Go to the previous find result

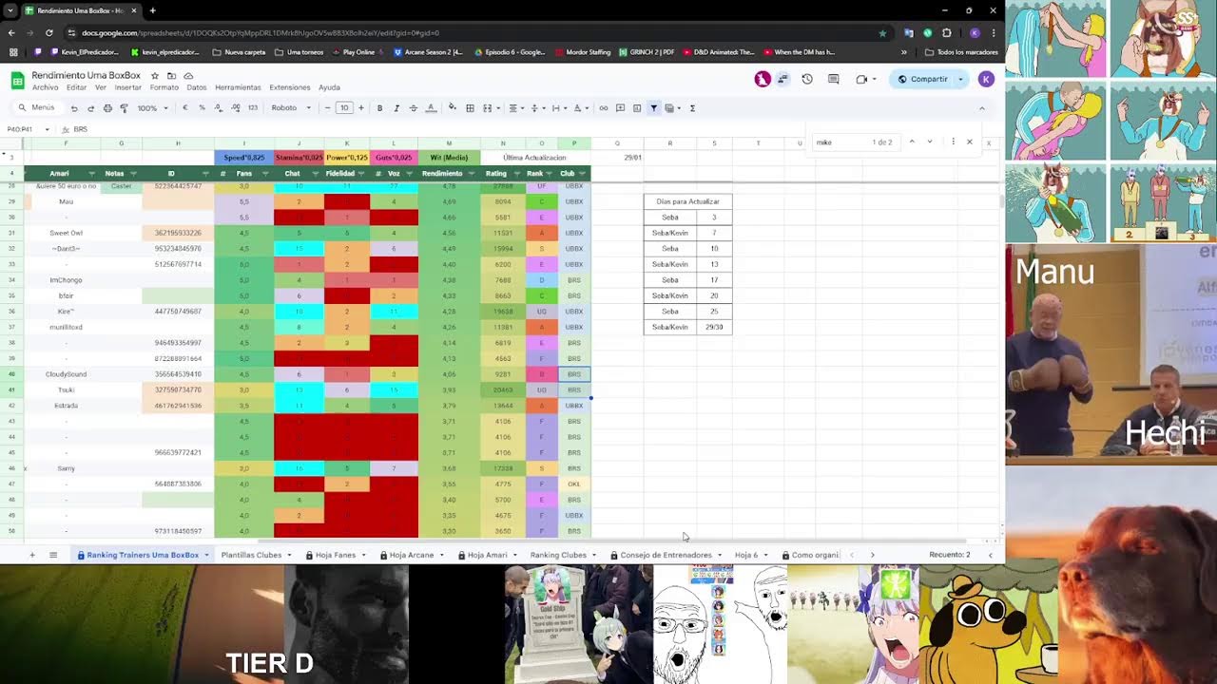912,142
